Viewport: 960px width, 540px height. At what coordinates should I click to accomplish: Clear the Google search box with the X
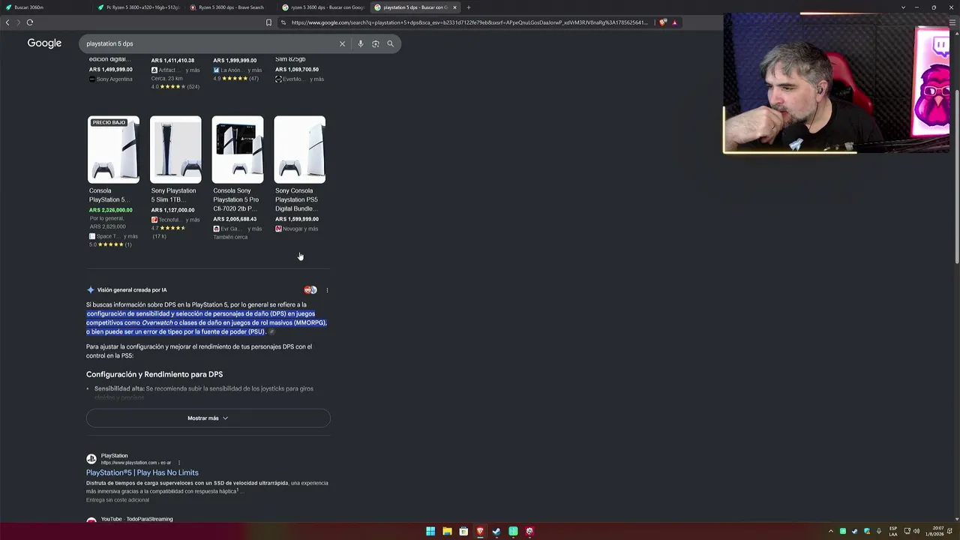(342, 43)
